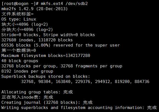Screen dimensions: 159x112
Task: Click the 分块大小=4096 line
Action: coord(27,30)
